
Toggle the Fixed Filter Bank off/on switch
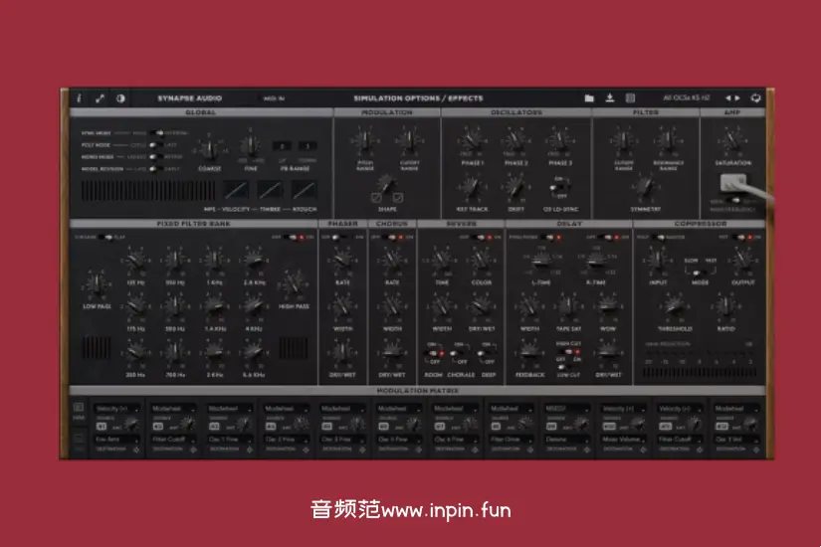(295, 237)
